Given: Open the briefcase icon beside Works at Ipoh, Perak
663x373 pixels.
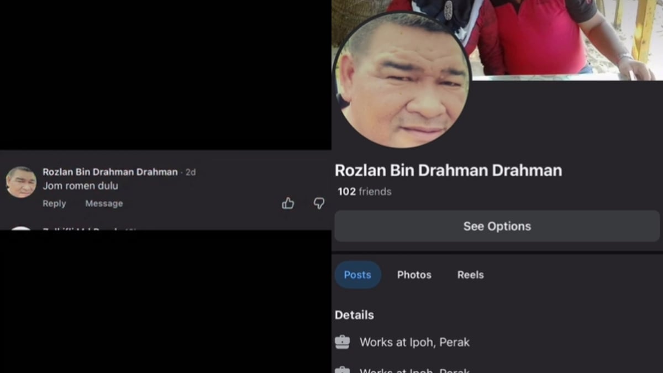Looking at the screenshot, I should tap(343, 342).
